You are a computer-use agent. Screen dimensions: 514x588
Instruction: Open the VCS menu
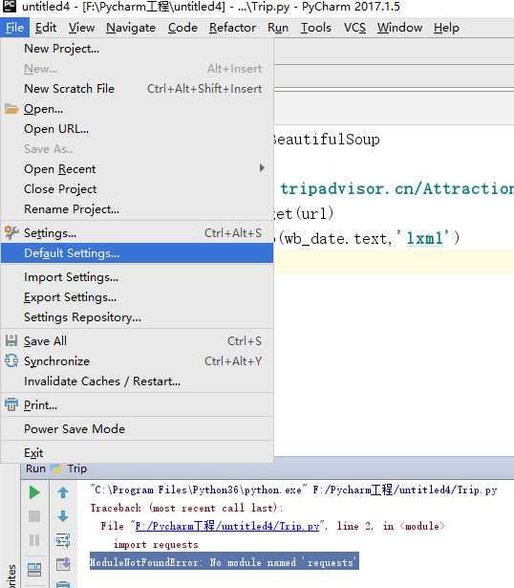coord(354,28)
